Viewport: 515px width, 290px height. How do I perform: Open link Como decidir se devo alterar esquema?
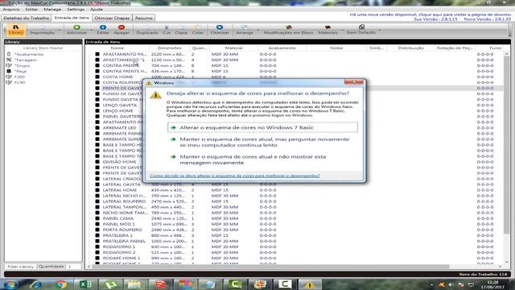tap(234, 176)
